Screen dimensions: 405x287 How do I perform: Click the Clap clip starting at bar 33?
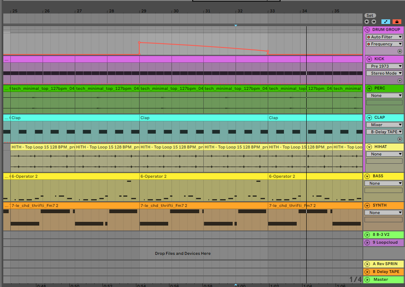pyautogui.click(x=315, y=118)
